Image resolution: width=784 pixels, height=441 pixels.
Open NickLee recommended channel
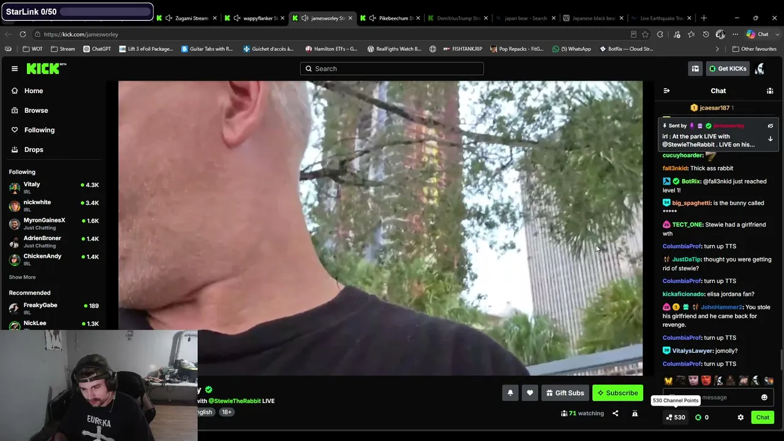[53, 325]
